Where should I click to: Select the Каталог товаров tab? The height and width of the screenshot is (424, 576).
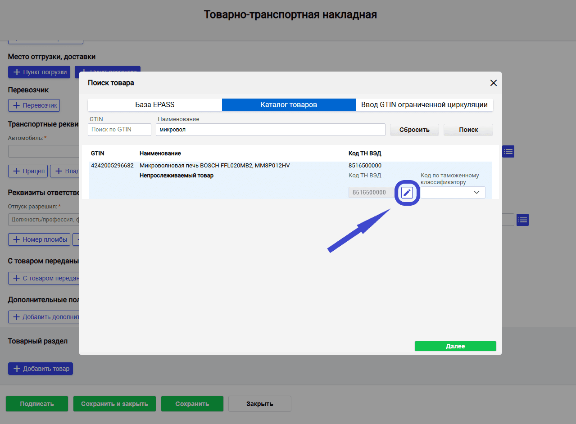289,104
